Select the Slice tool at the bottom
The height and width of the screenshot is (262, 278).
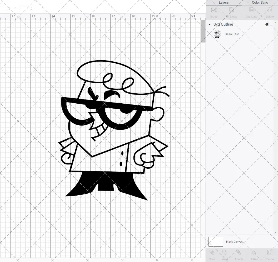[x=212, y=252]
